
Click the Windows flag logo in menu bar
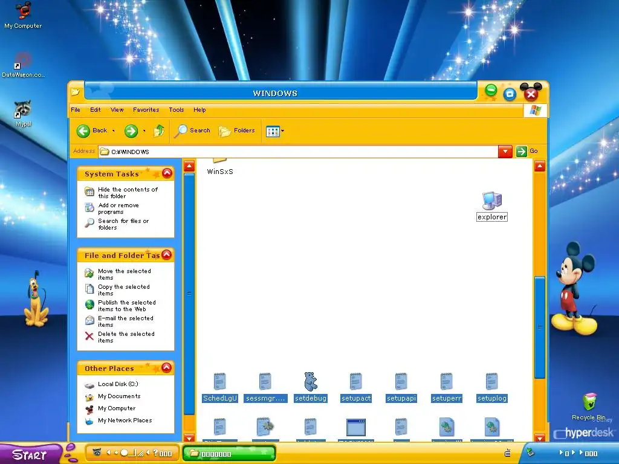point(536,111)
